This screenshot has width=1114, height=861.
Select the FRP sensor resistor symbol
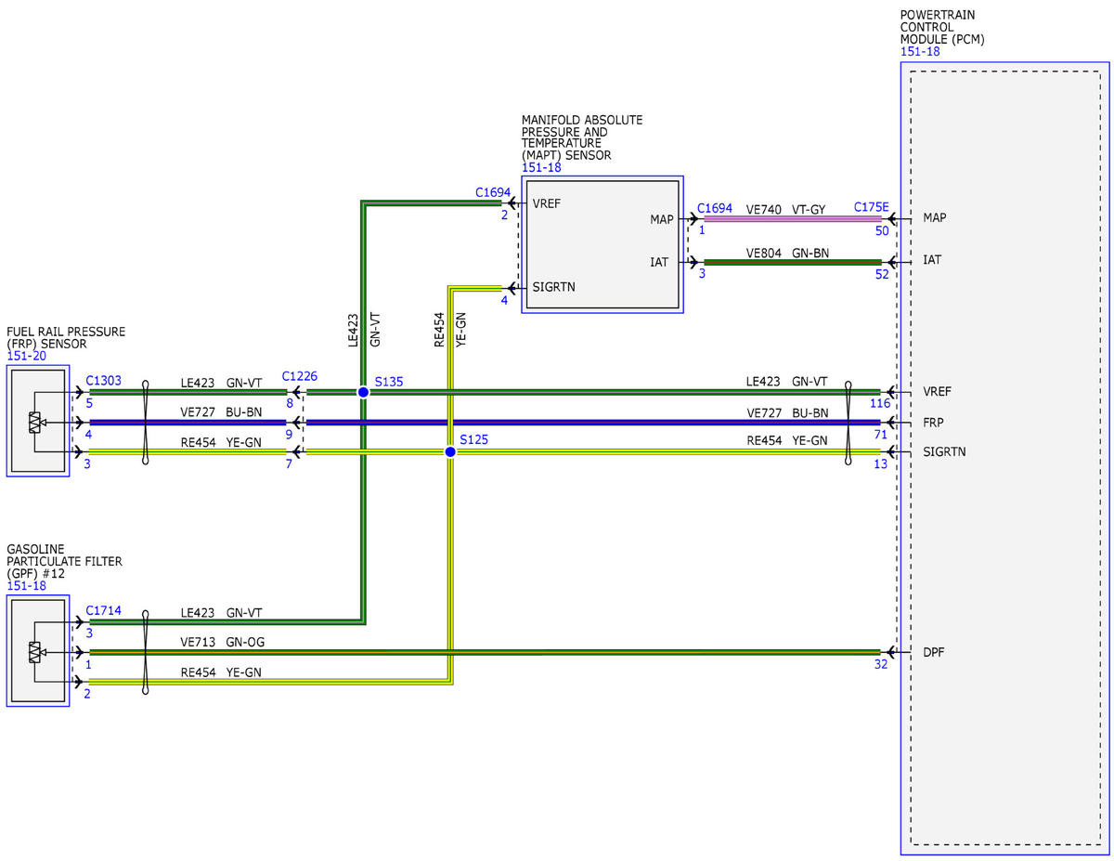(35, 423)
